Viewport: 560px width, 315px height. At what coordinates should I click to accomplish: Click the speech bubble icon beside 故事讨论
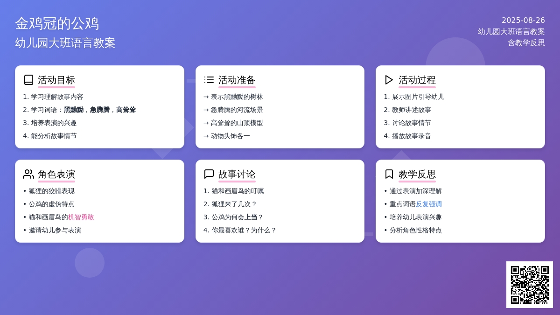point(209,174)
